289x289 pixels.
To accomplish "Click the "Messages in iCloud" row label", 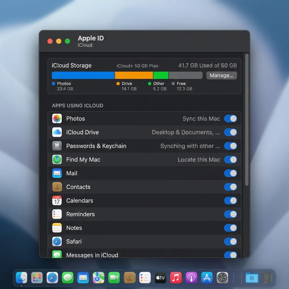I will [x=92, y=255].
